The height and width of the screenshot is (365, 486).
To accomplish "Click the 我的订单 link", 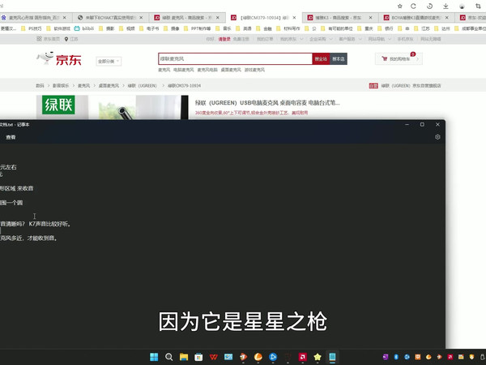I will pos(265,39).
